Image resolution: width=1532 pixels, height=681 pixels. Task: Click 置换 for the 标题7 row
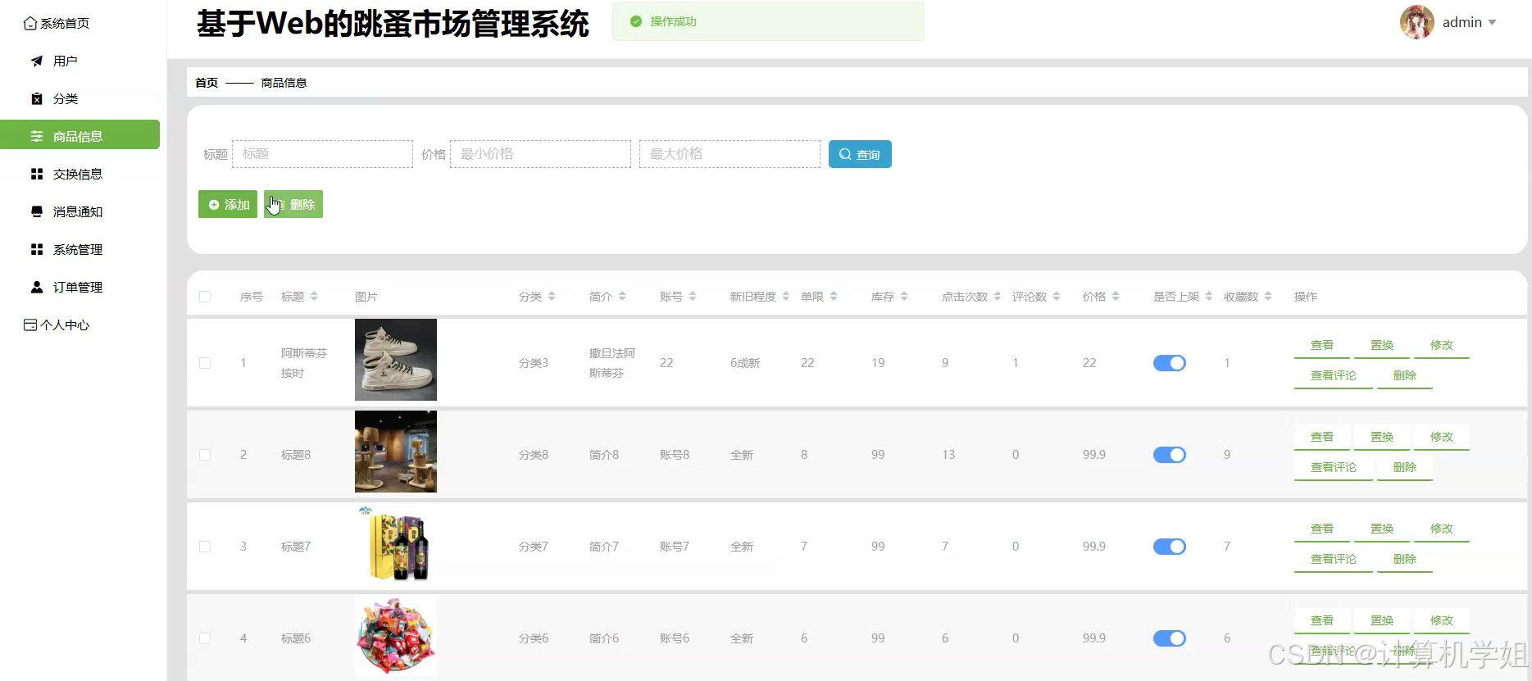1382,529
